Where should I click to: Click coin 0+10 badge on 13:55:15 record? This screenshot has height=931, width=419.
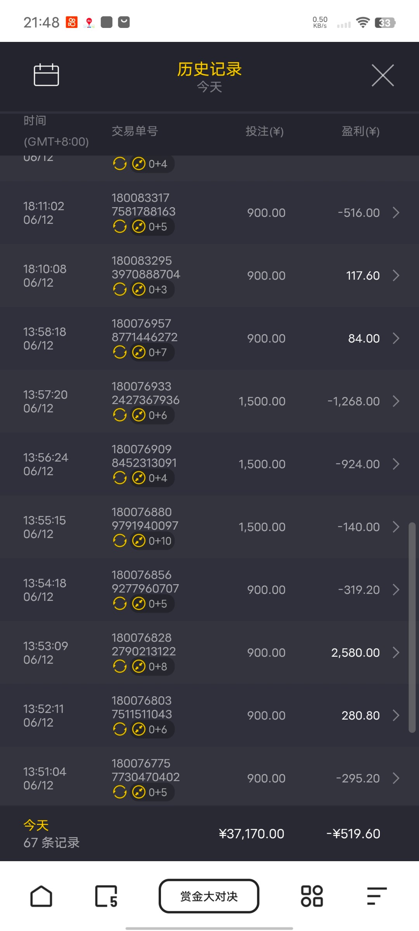coord(152,541)
